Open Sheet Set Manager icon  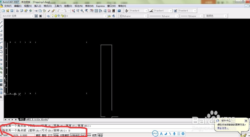pyautogui.click(x=105, y=11)
